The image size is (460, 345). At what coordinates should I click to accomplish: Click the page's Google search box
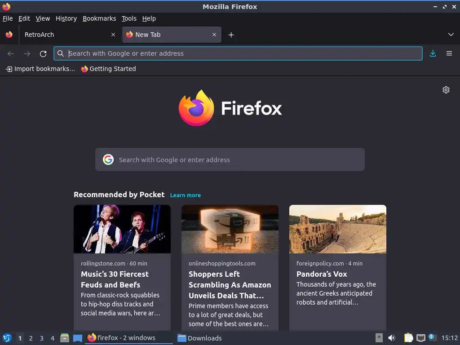230,159
